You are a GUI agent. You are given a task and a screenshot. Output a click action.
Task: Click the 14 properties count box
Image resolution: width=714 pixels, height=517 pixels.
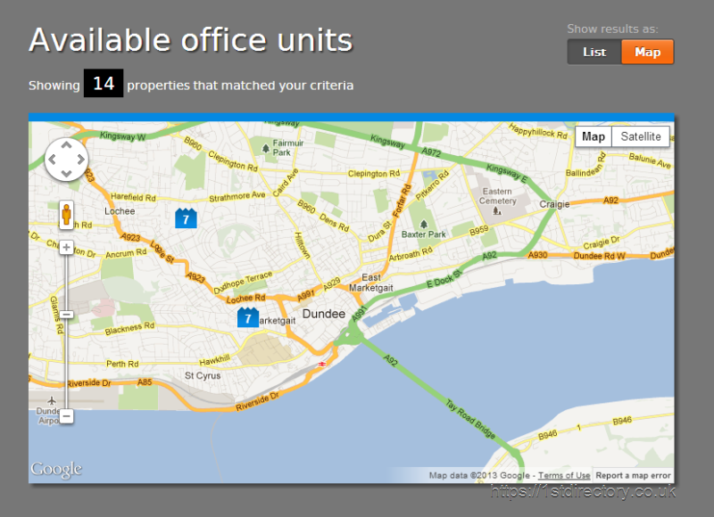104,83
